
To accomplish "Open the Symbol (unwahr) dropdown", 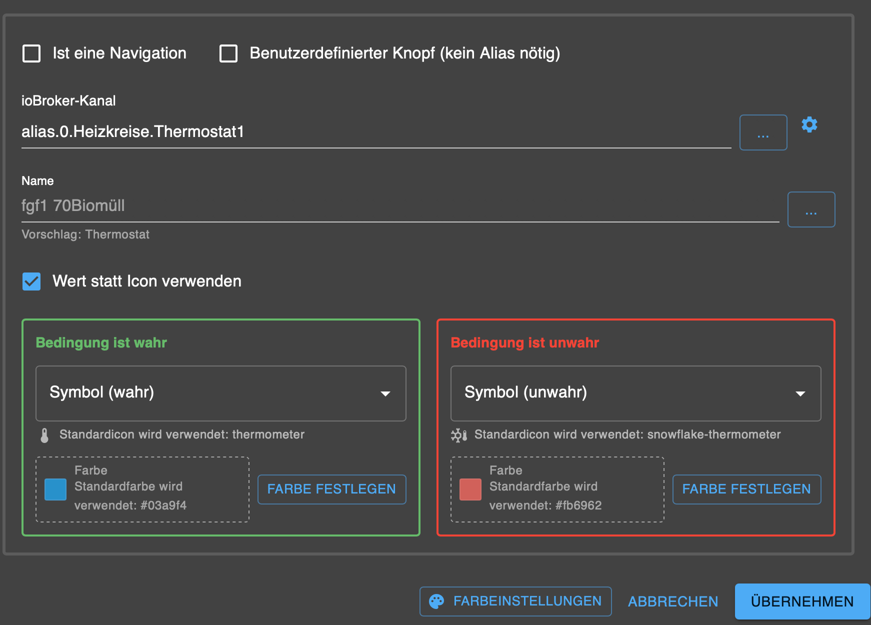I will click(635, 393).
